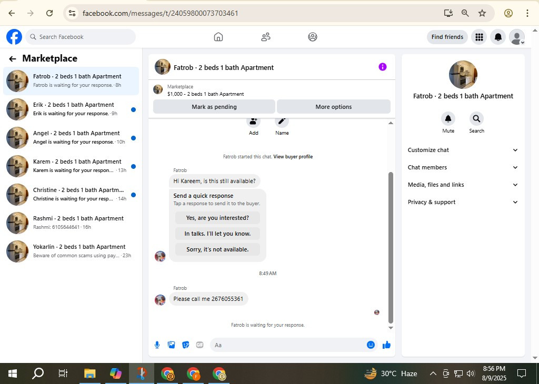
Task: Open Yokarlin conversation in the list
Action: click(x=71, y=251)
